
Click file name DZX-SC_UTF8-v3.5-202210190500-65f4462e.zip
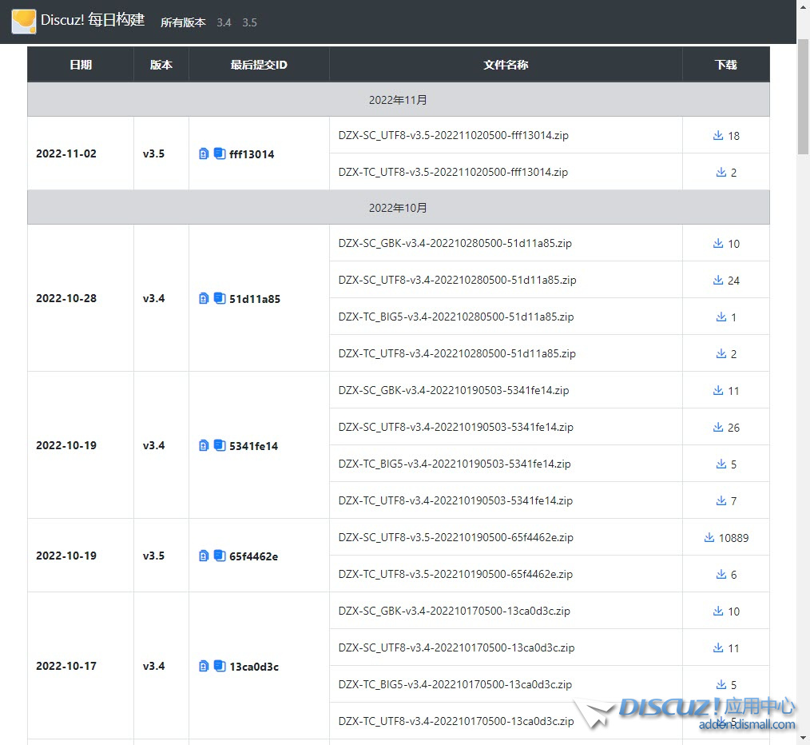(x=456, y=537)
